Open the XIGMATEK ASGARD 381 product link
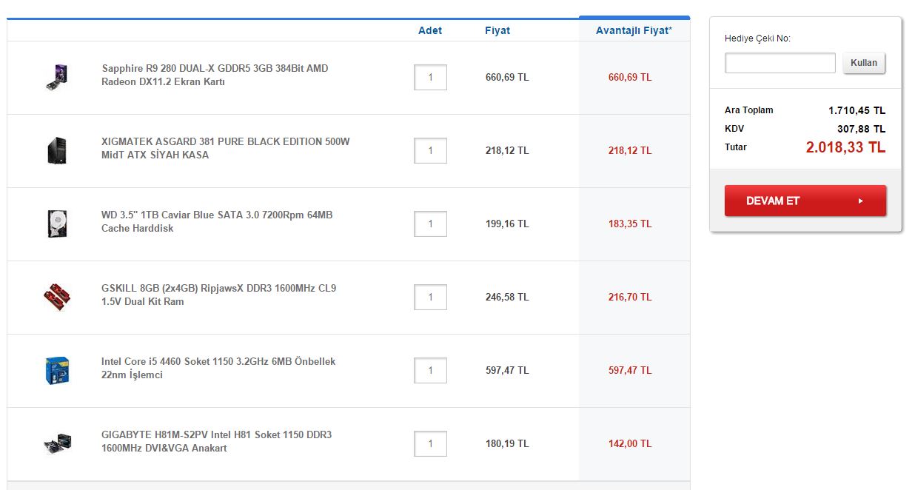This screenshot has height=490, width=915. click(x=225, y=148)
